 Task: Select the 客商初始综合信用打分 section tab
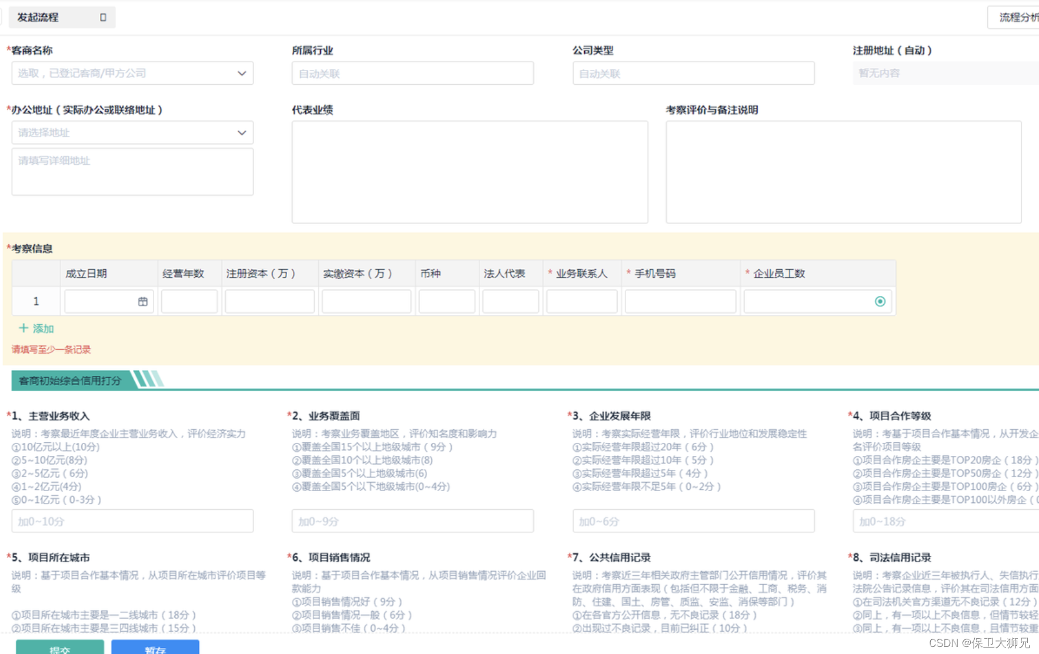(x=70, y=381)
